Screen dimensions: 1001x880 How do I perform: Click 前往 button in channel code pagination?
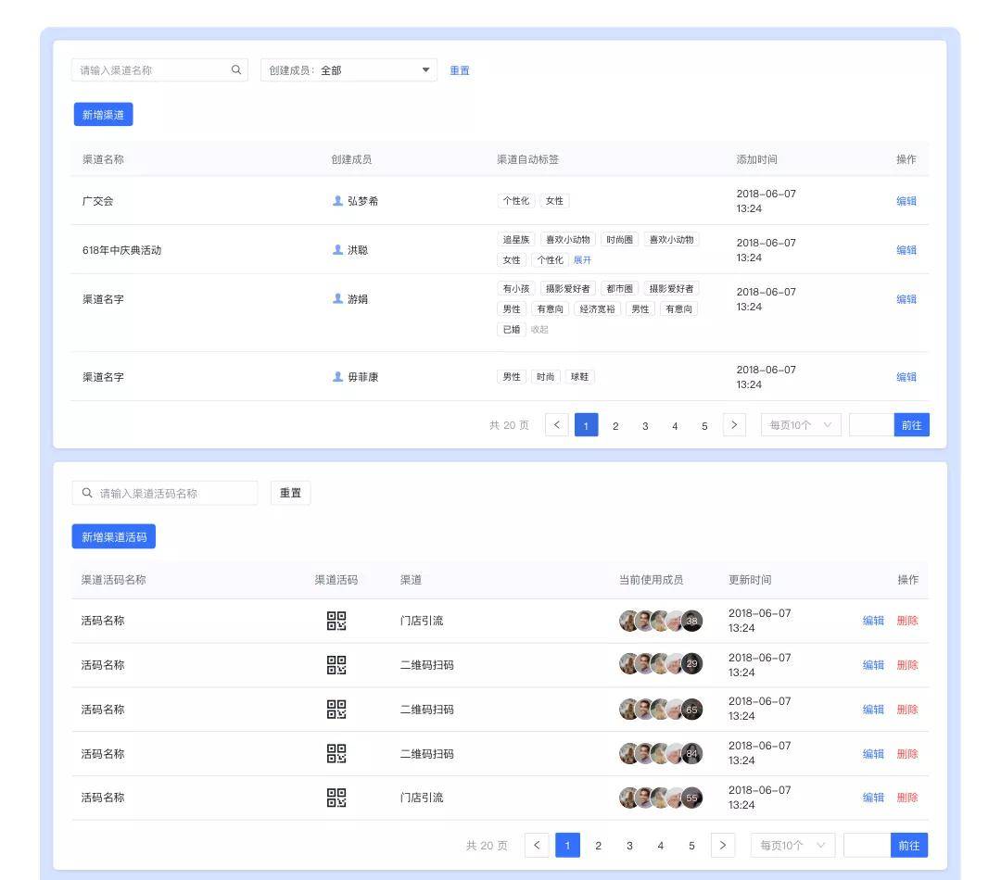[x=909, y=845]
